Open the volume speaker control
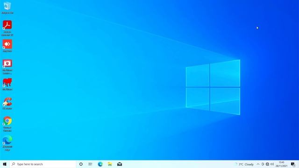Viewport: 299px width, 168px height. pyautogui.click(x=272, y=164)
